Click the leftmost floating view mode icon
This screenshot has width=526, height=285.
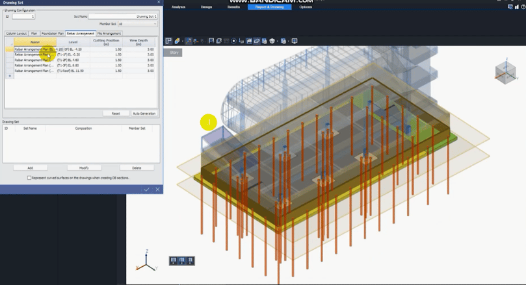174,261
